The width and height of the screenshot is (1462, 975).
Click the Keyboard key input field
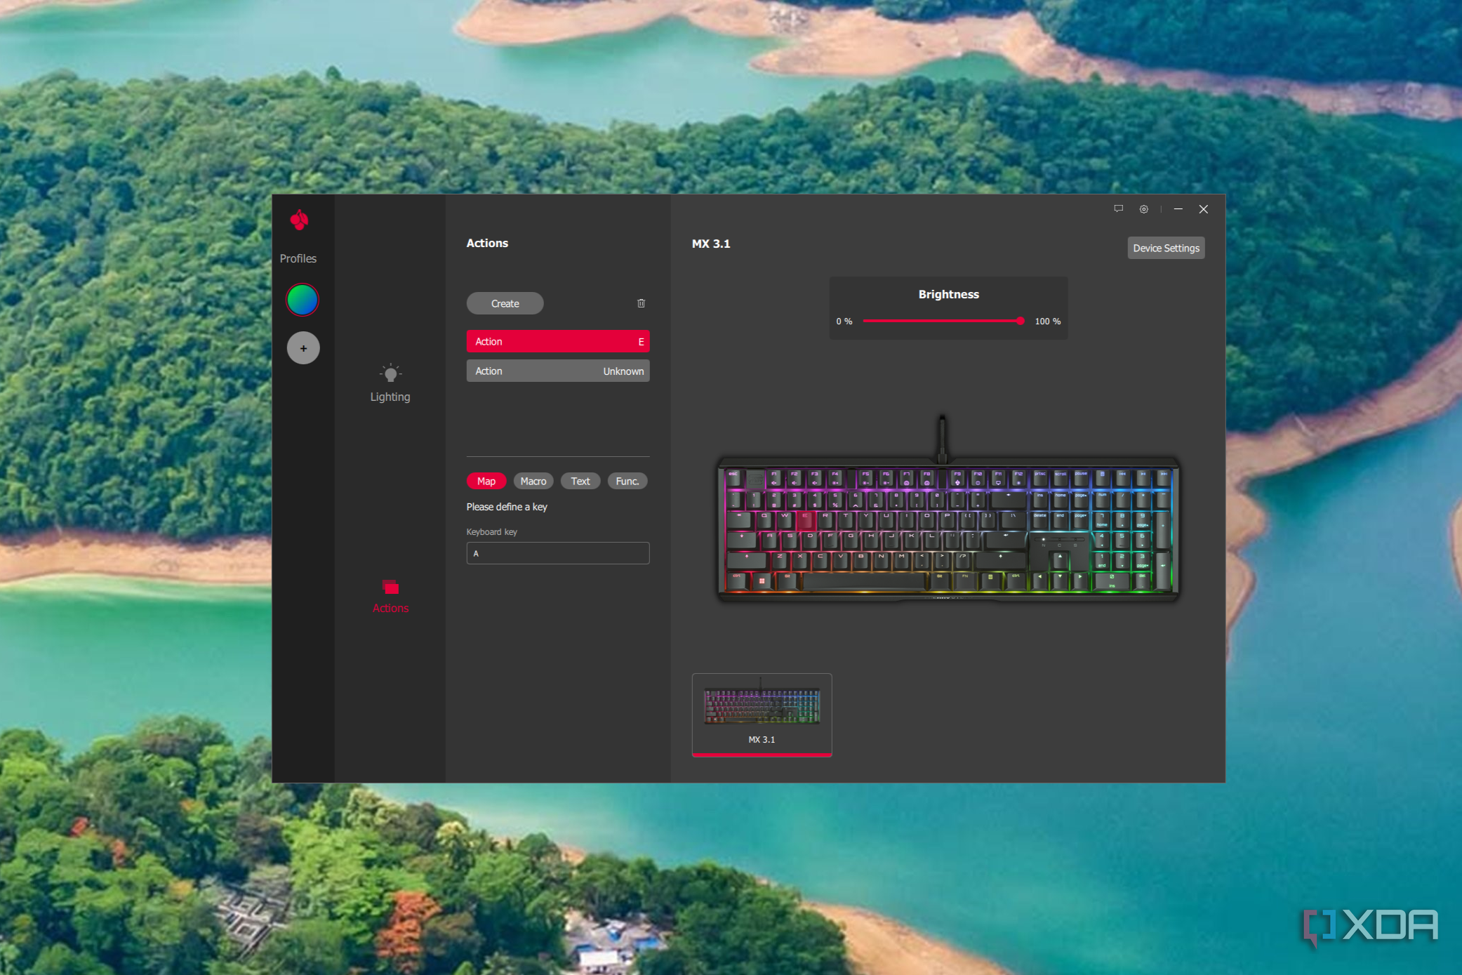pos(558,553)
